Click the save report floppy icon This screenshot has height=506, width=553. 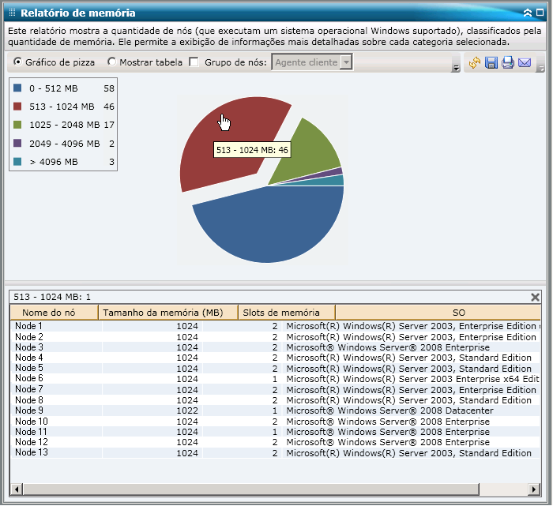(491, 63)
